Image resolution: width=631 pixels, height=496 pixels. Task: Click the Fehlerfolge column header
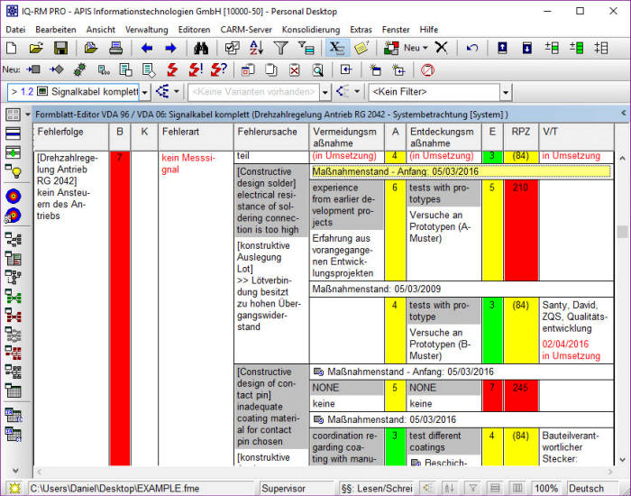(71, 137)
